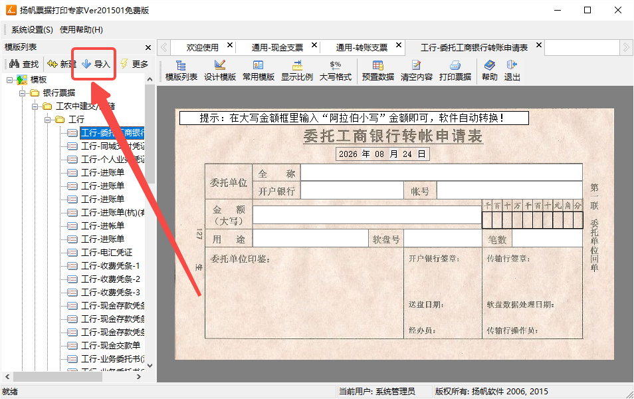Select 工行-委托工商银行转账申请表 tab
This screenshot has height=399, width=634.
474,48
